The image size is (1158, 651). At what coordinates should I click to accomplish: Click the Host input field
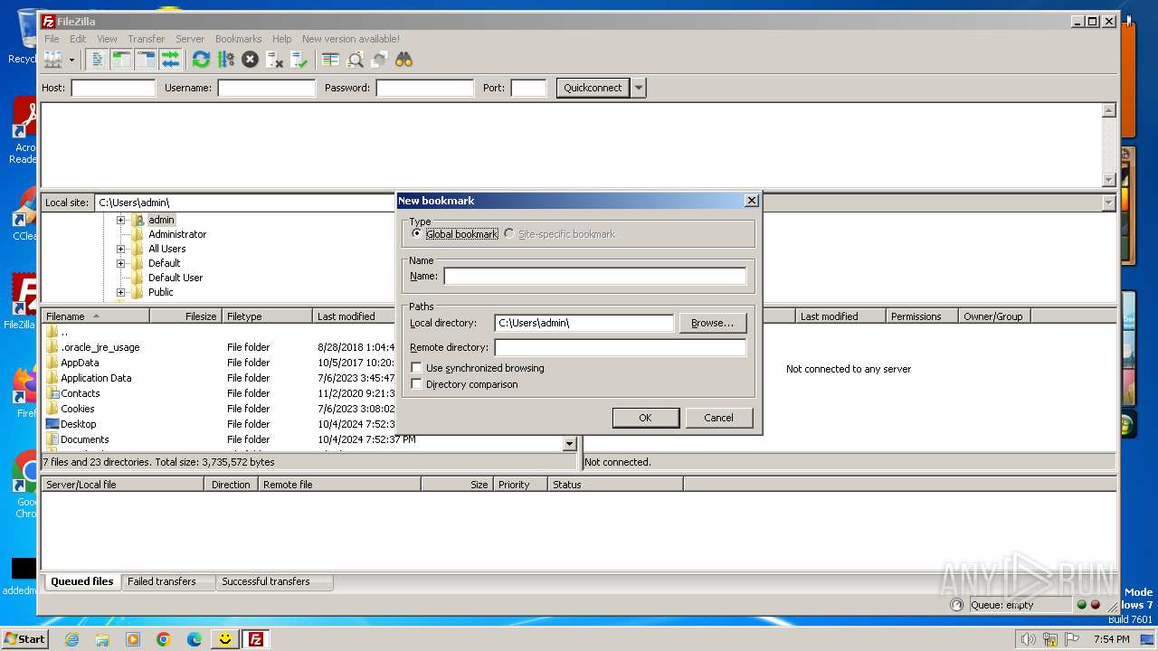(113, 88)
